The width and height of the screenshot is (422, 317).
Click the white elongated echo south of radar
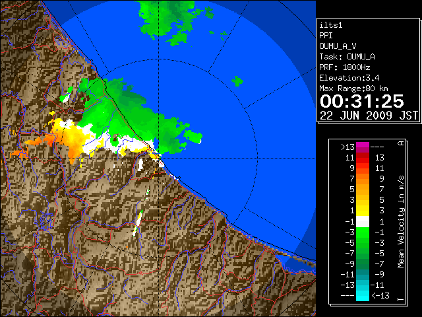click(x=138, y=223)
